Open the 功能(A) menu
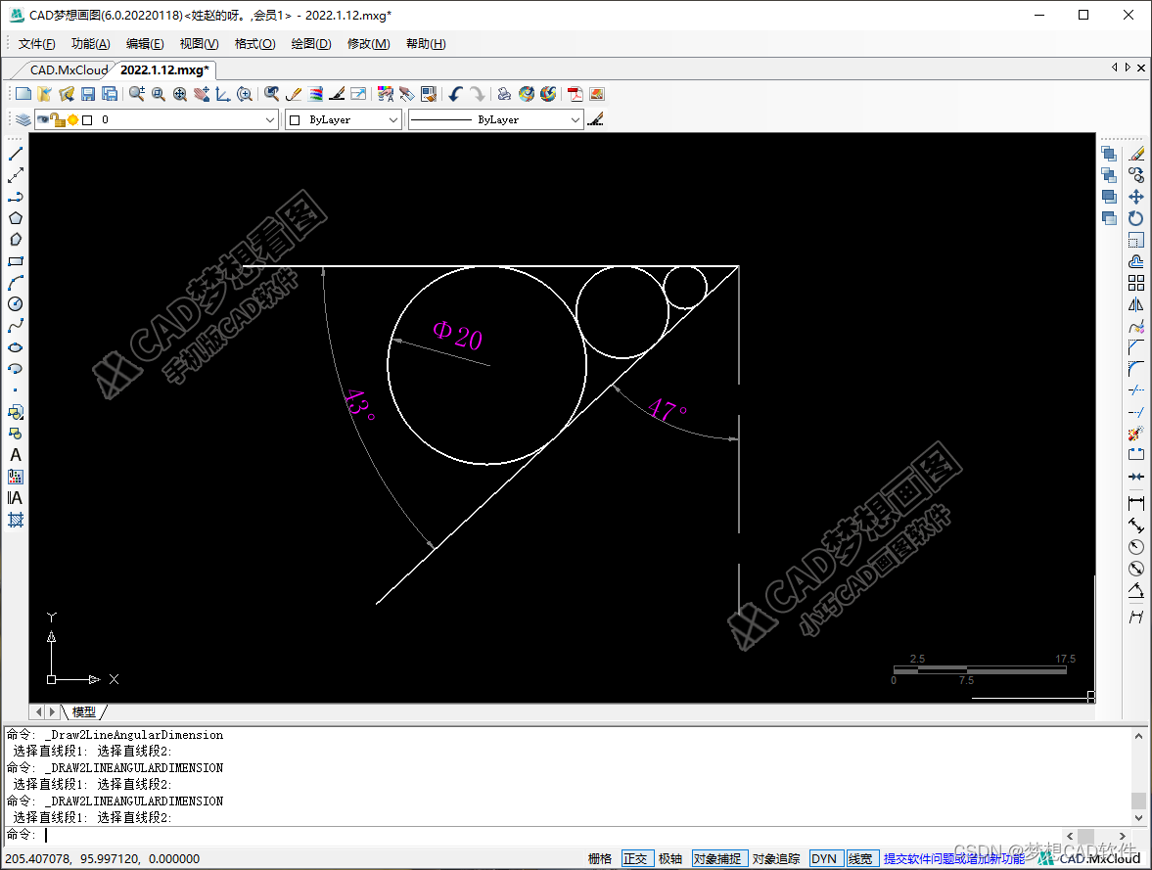 [x=90, y=44]
